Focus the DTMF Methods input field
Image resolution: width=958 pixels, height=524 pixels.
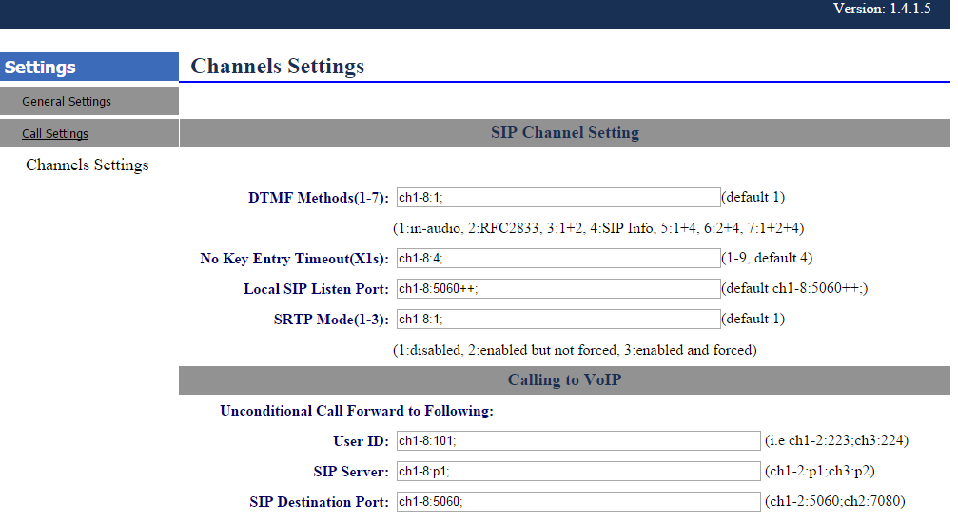pyautogui.click(x=557, y=198)
